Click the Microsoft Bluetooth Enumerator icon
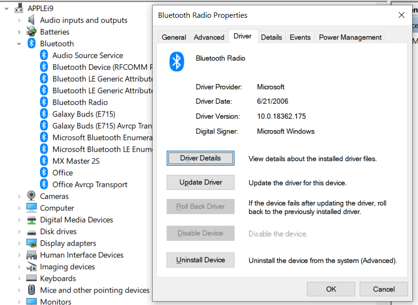Viewport: 418px width, 305px height. (44, 137)
